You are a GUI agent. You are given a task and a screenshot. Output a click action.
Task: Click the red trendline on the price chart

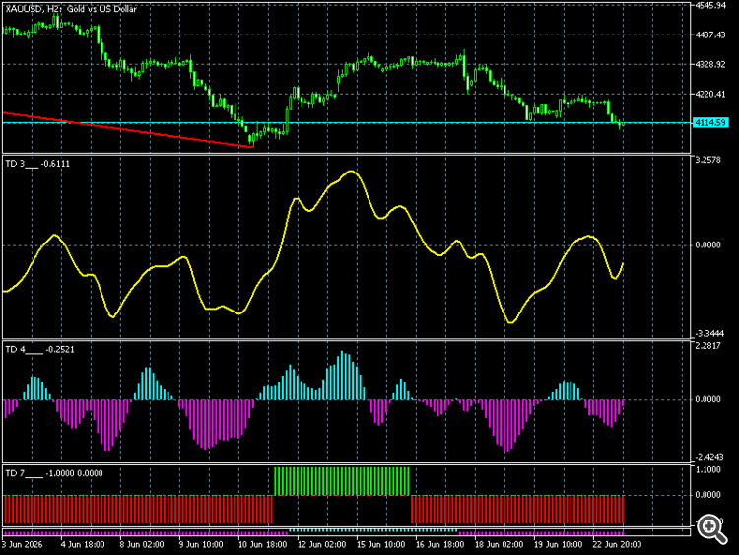tap(127, 130)
